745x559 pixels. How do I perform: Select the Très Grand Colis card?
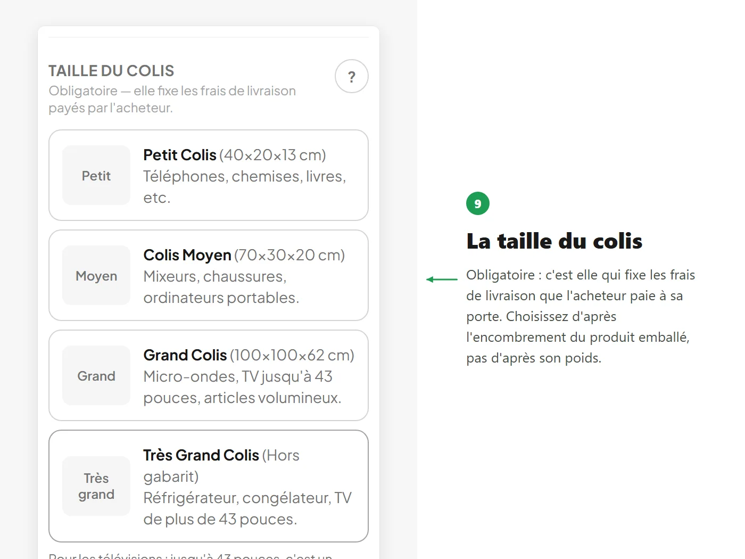coord(209,486)
